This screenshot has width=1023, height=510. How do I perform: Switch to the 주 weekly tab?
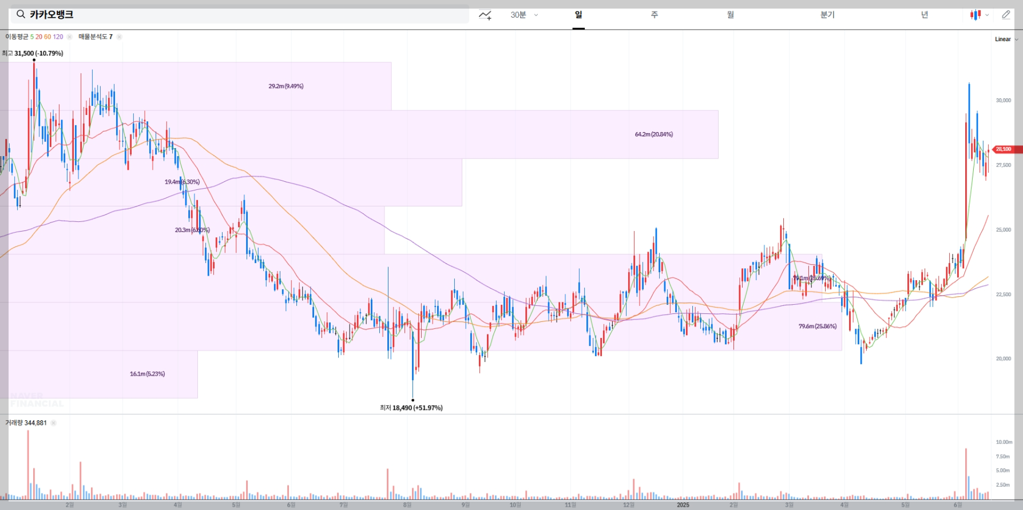pyautogui.click(x=655, y=15)
